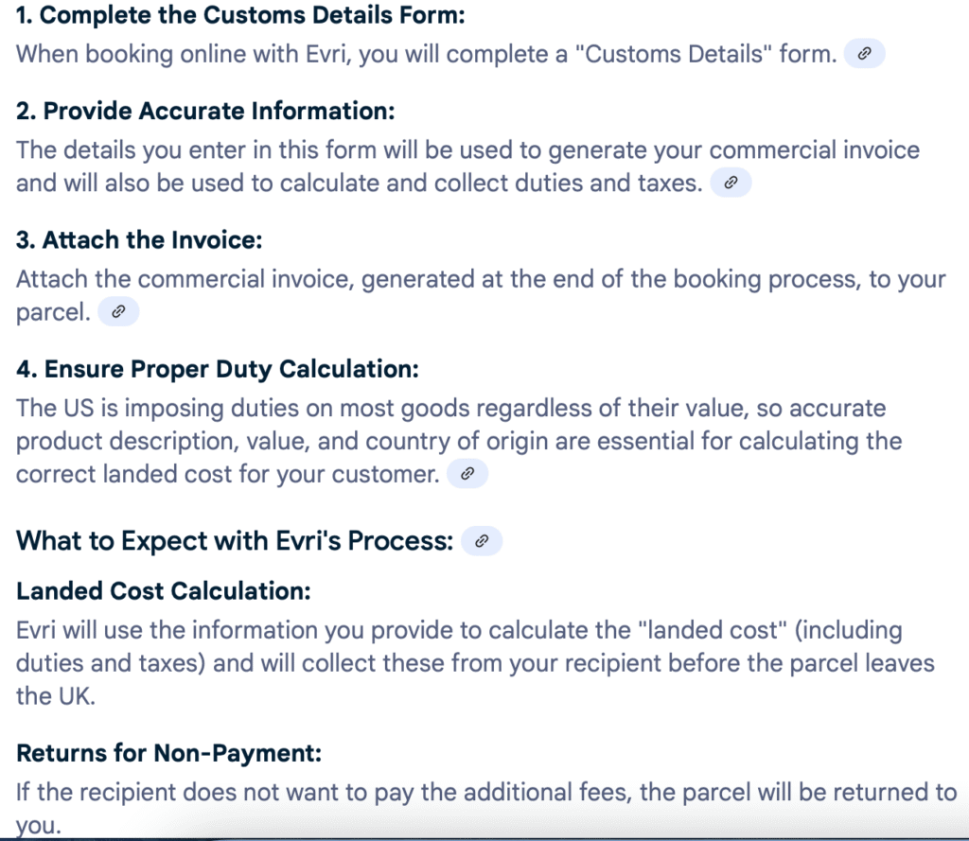
Task: Click text starting "Attach the commercial invoice"
Action: (481, 280)
